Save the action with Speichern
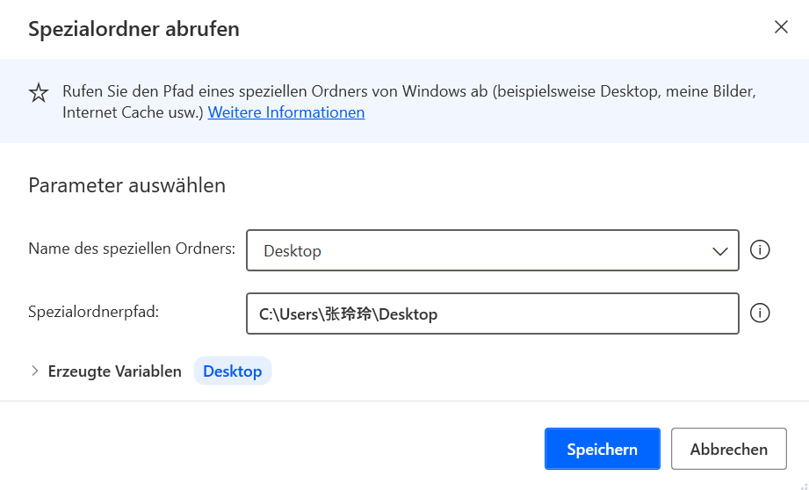The height and width of the screenshot is (490, 809). (x=602, y=449)
